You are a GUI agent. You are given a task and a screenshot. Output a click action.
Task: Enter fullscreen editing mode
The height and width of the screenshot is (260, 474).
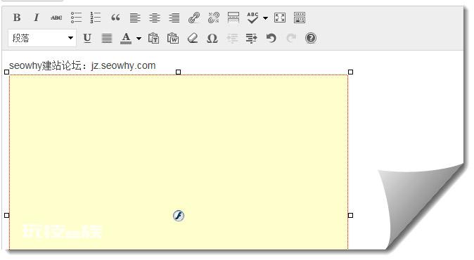pos(280,18)
